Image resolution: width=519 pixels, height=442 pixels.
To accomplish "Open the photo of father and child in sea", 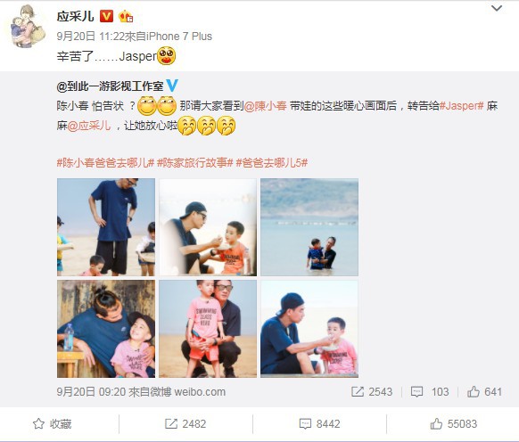I will pos(309,227).
